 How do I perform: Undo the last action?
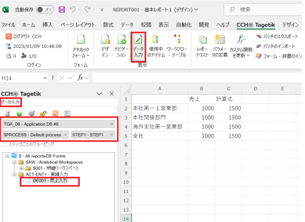73,9
